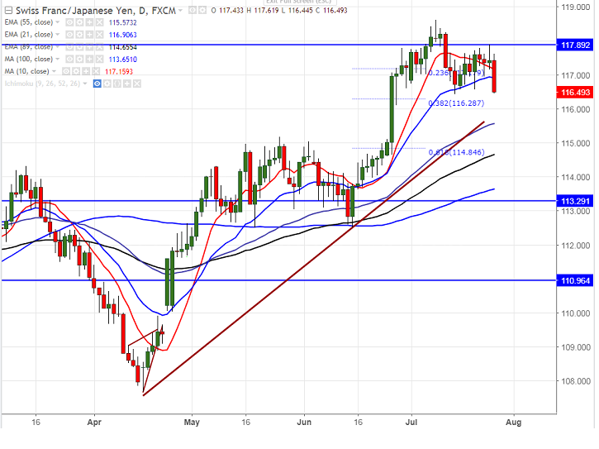Click 119.000 on the price axis
599x449 pixels.
[575, 7]
